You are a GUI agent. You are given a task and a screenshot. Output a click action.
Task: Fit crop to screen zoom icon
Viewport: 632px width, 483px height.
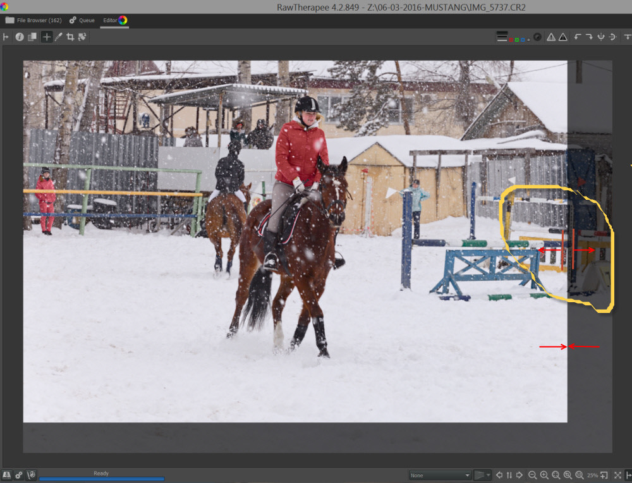tap(568, 475)
